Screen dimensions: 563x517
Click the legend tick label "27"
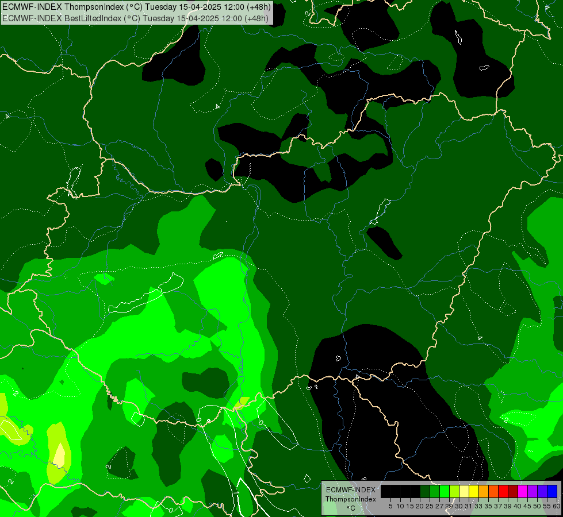[x=439, y=506]
